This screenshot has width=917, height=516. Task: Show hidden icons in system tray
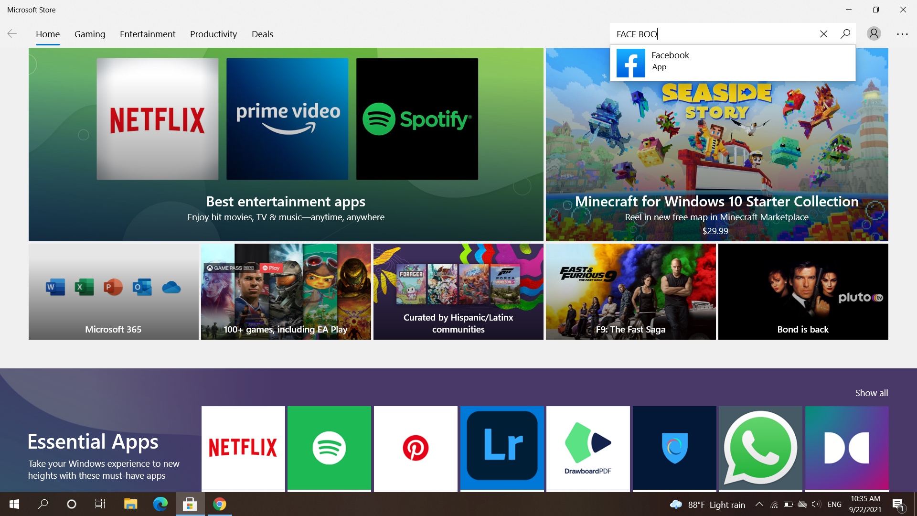click(759, 505)
